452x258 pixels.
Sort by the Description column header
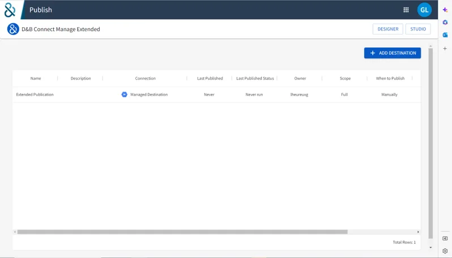point(80,78)
